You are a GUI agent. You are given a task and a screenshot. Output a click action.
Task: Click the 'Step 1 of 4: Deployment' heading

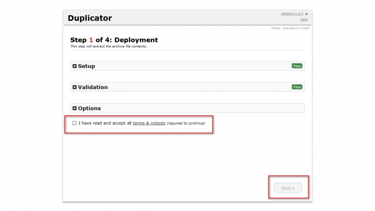click(114, 40)
